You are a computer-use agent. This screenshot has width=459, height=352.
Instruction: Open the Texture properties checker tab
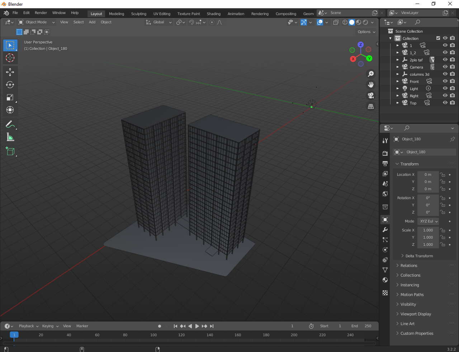point(385,293)
